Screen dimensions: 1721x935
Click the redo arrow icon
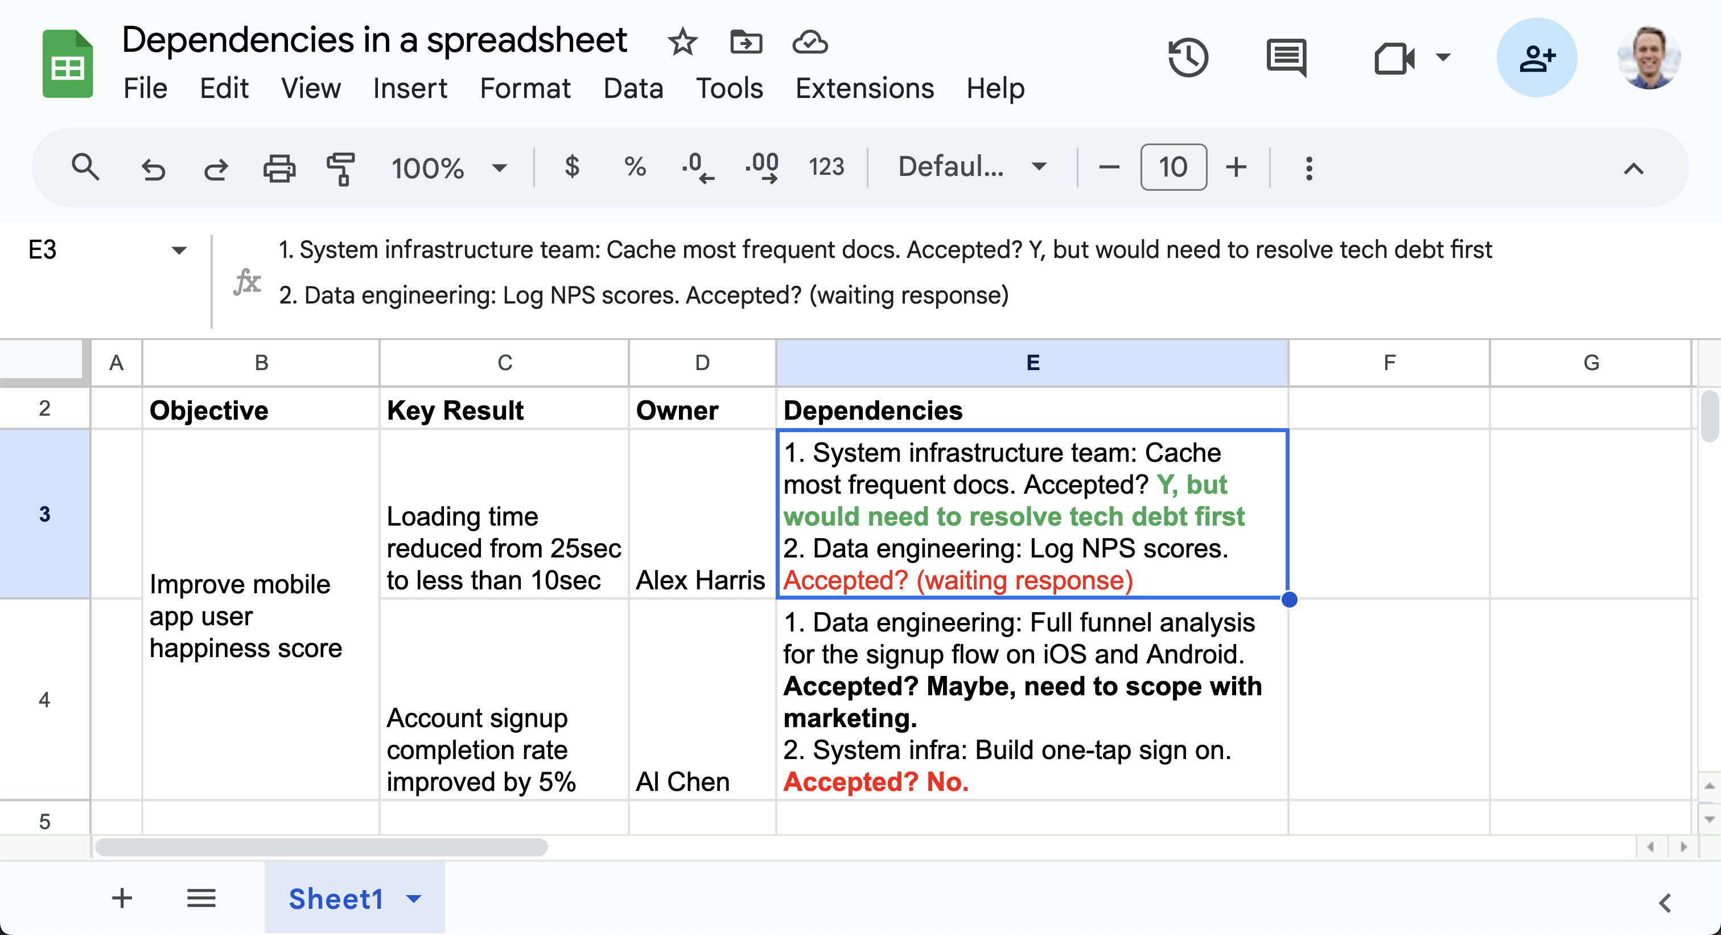[216, 169]
